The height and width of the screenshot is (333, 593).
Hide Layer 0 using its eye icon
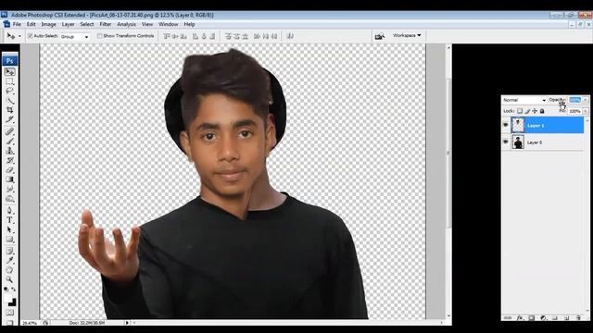click(506, 142)
